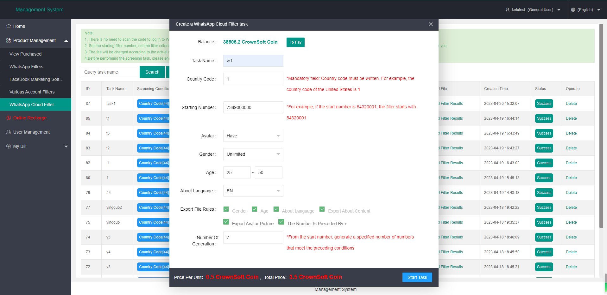Toggle the Gender export checkbox
Viewport: 607px width, 295px height.
click(226, 209)
